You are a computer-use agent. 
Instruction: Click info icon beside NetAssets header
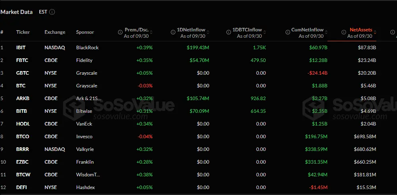pos(344,32)
